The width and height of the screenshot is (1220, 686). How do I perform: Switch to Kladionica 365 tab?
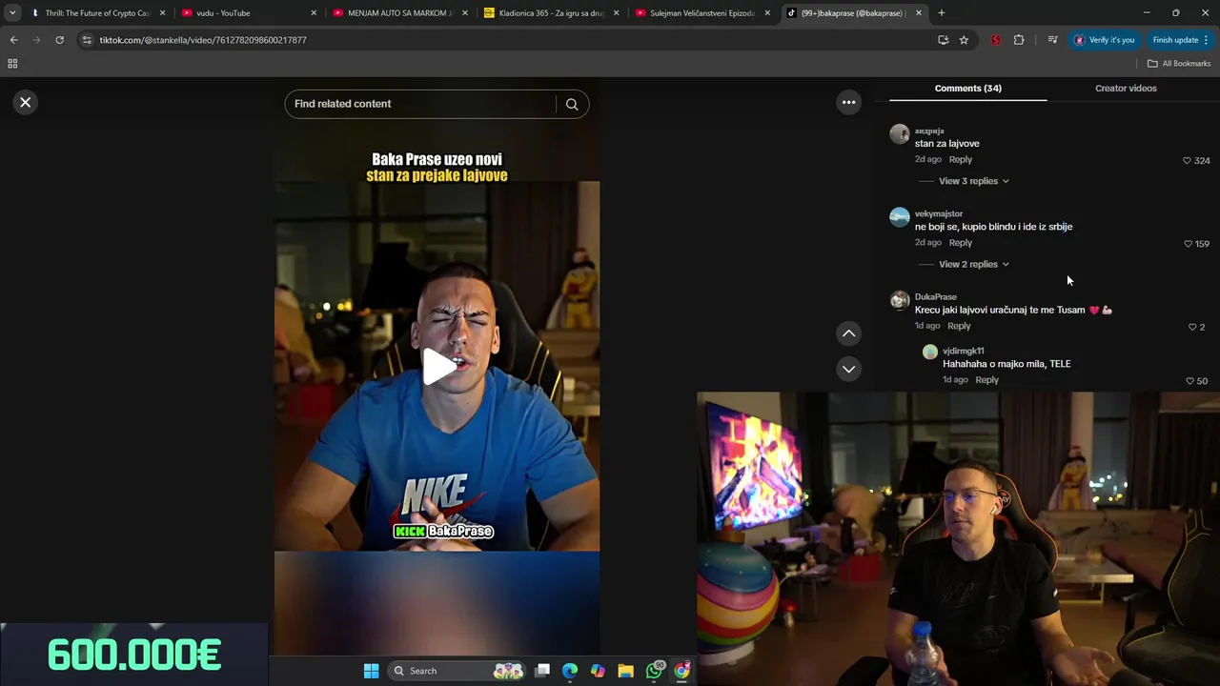click(x=552, y=13)
